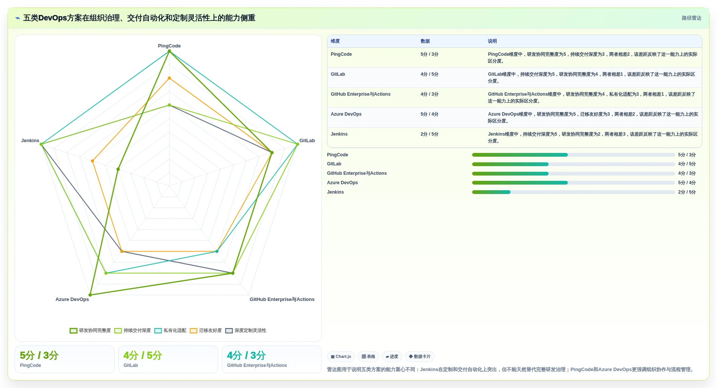717x388 pixels.
Task: Click the dark green data point at Azure DevOps vertex
Action: (90, 295)
